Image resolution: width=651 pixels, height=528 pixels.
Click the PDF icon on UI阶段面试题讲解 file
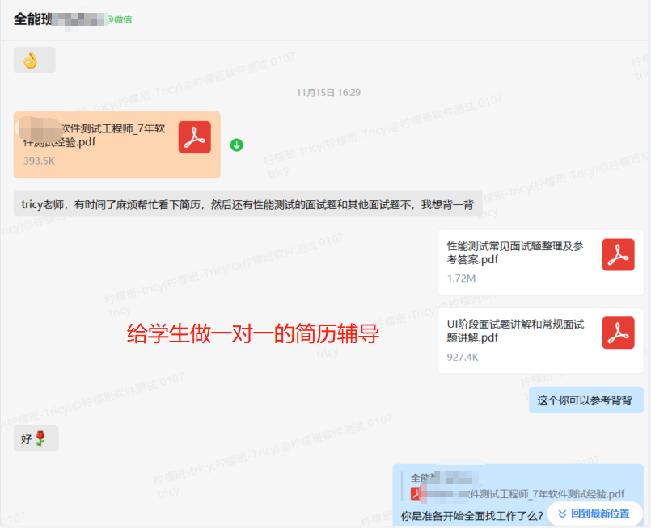click(618, 333)
